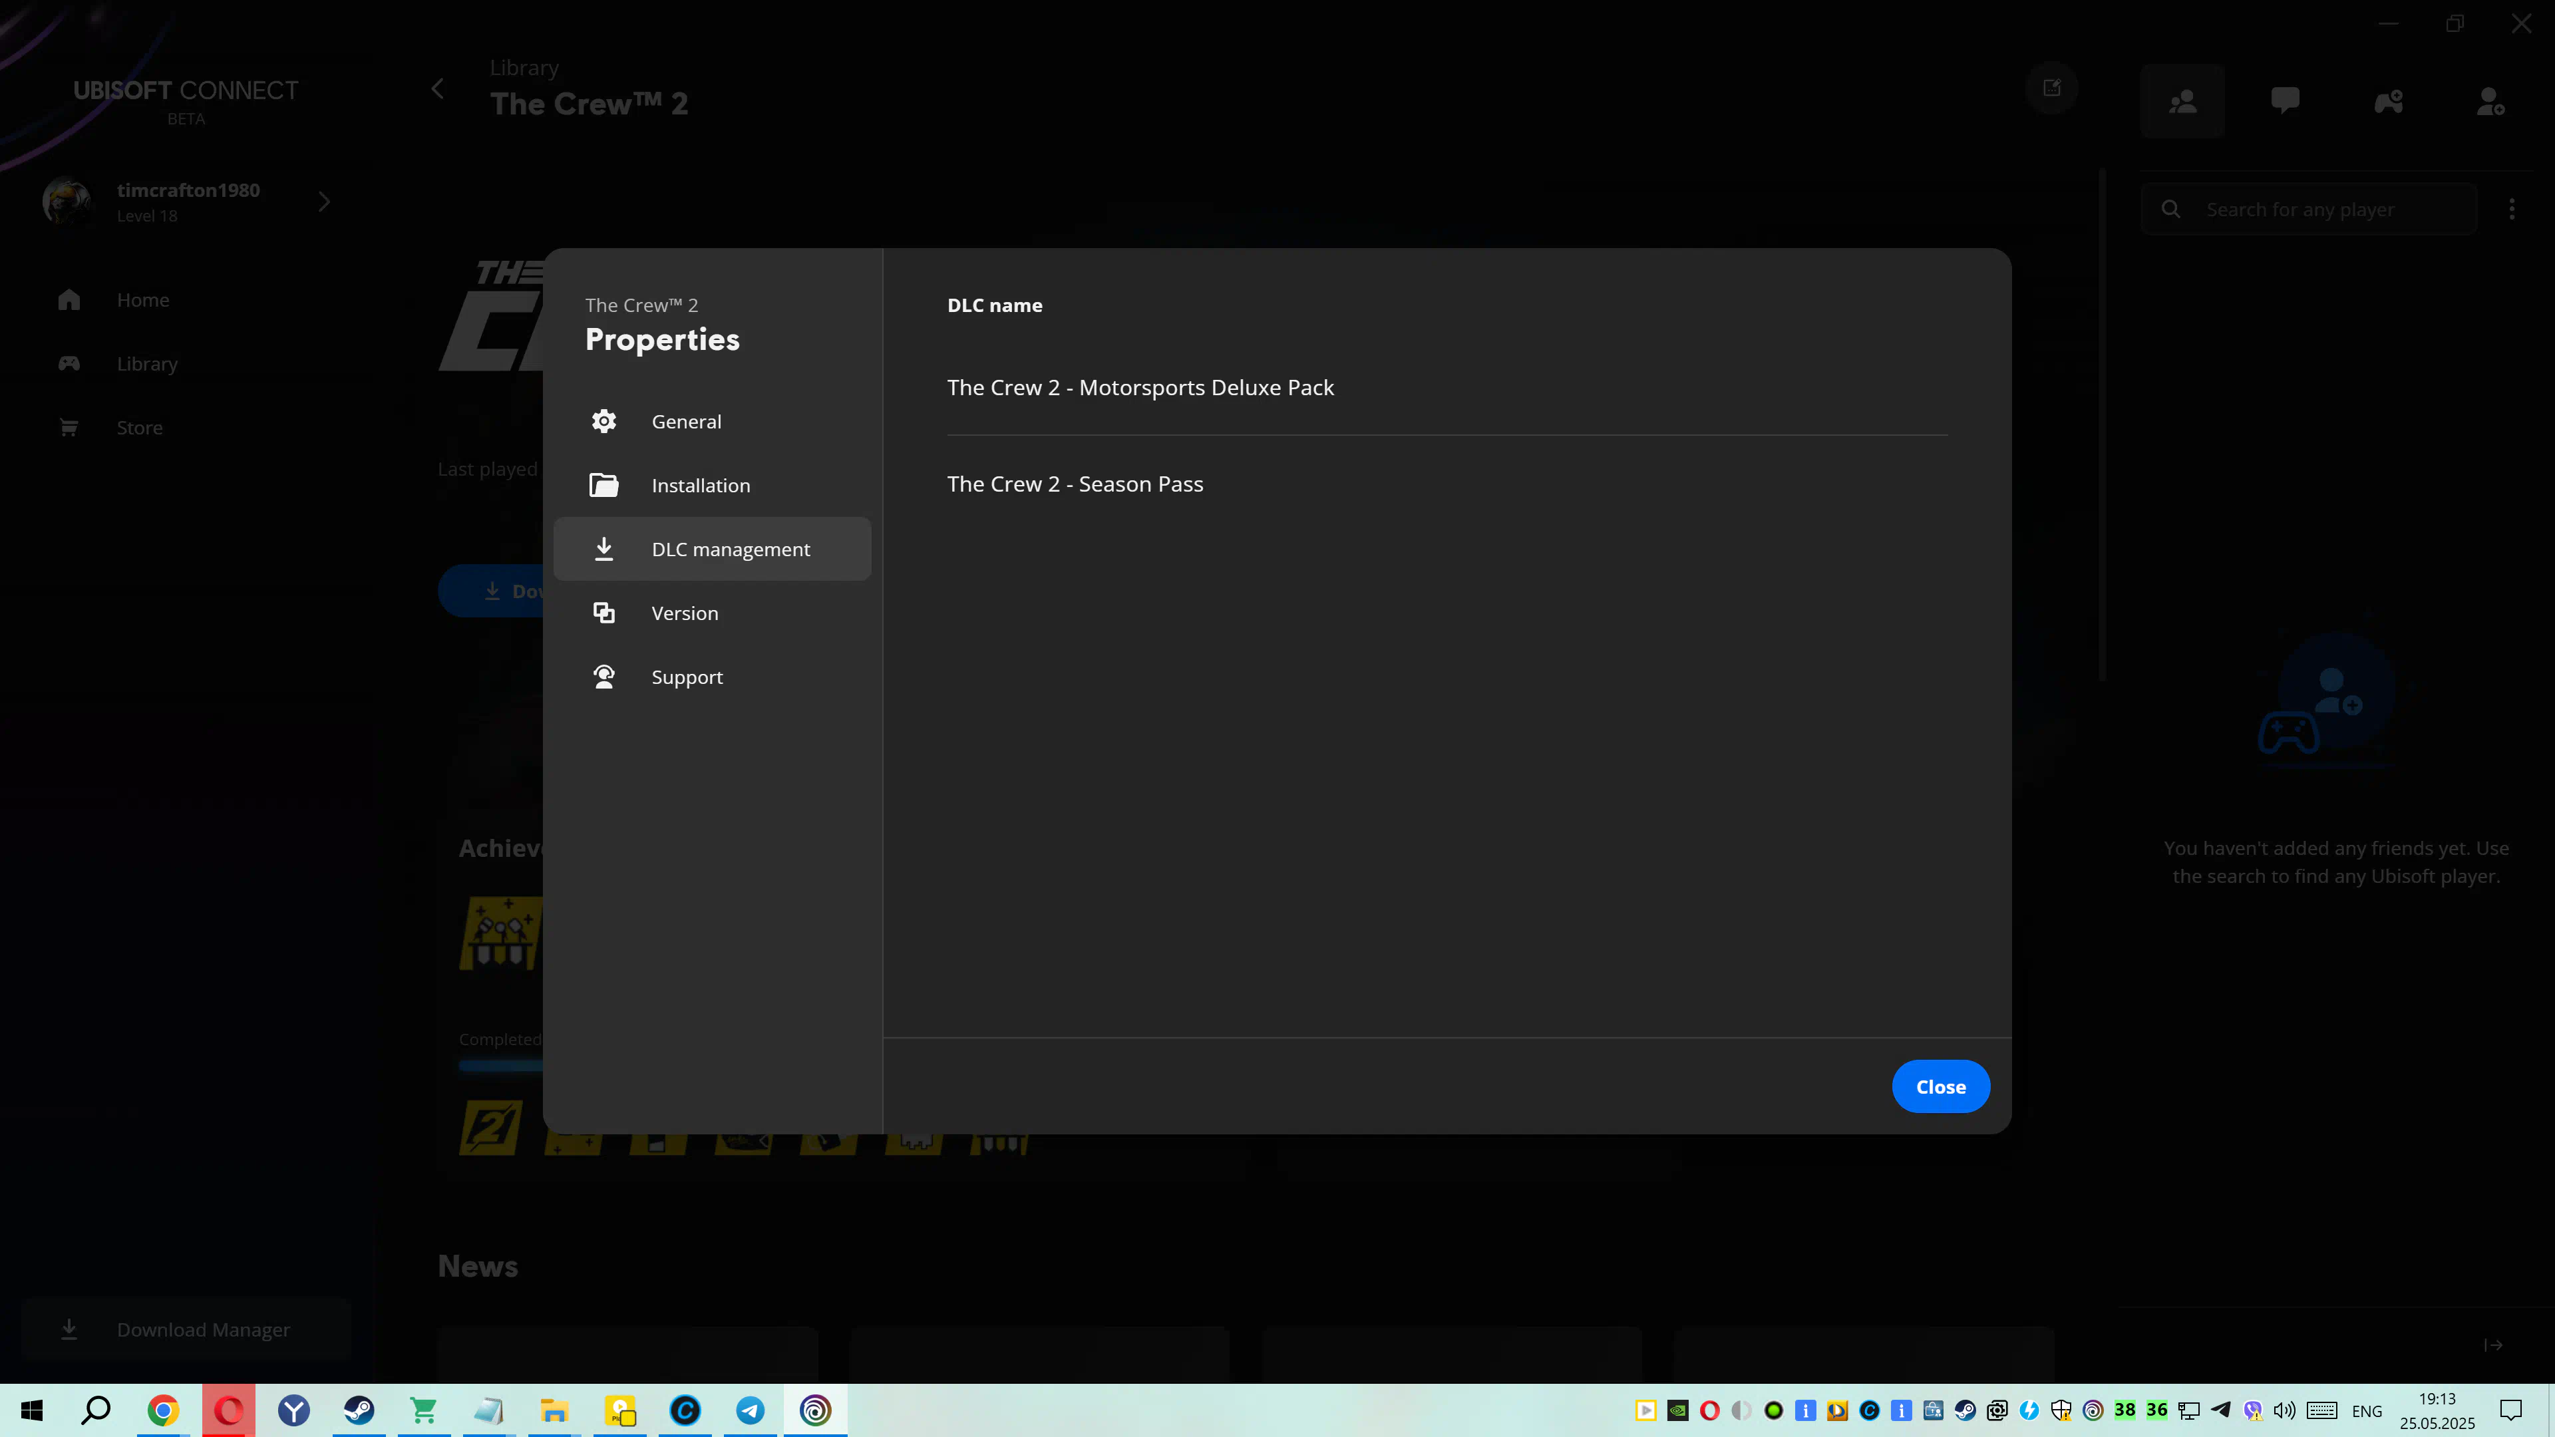Click the Version overlapping-squares icon
The height and width of the screenshot is (1437, 2555).
[604, 613]
